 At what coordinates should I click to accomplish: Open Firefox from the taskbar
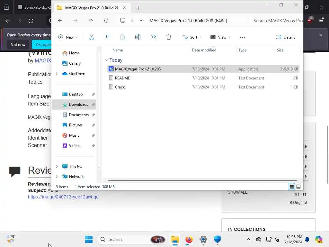point(189,239)
